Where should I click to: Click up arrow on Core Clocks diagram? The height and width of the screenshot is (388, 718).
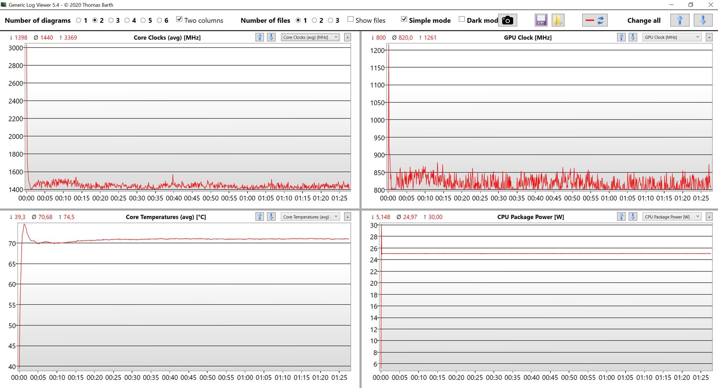pyautogui.click(x=260, y=37)
